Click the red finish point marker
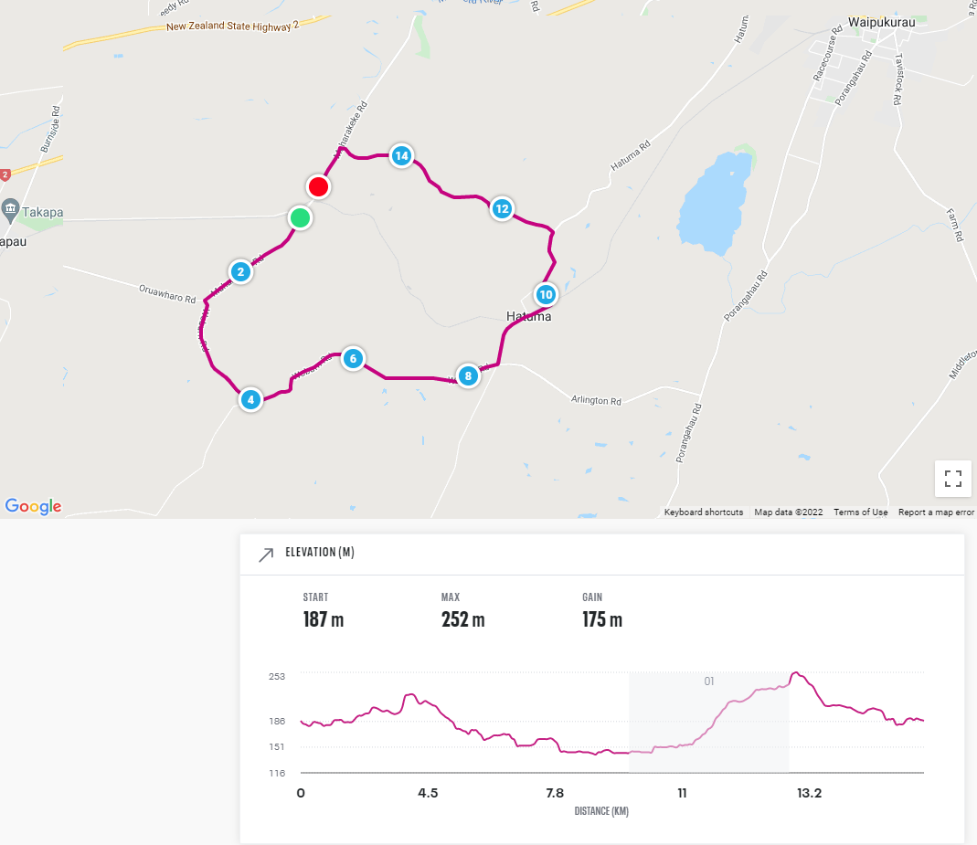977x845 pixels. (318, 186)
